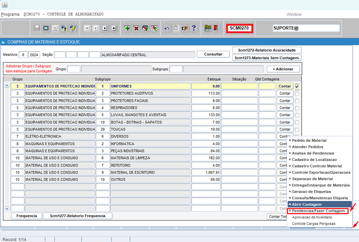The height and width of the screenshot is (242, 359).
Task: Select the PEÇAS INDUSTRIAIS subgroup cell
Action: coord(150,151)
